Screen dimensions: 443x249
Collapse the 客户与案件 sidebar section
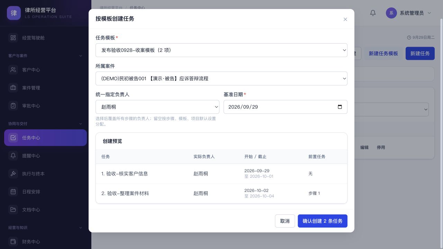click(x=81, y=56)
